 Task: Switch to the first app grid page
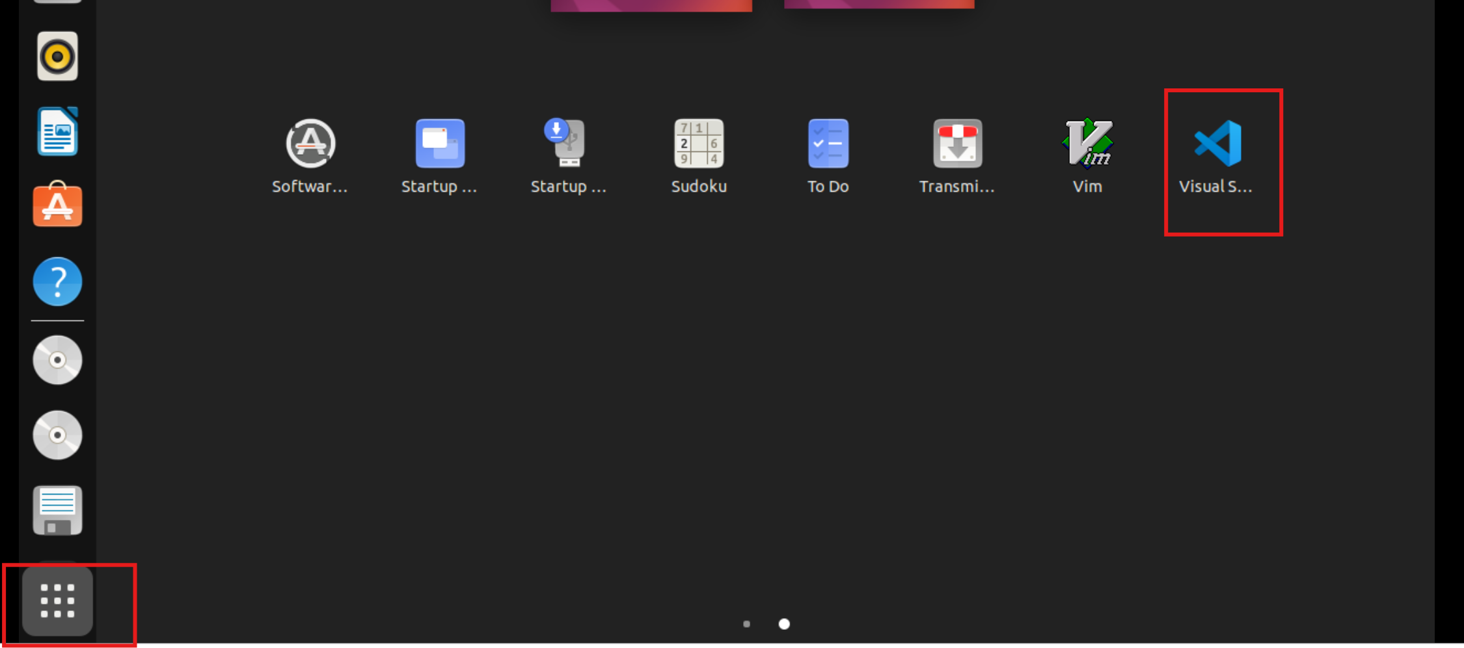point(746,623)
